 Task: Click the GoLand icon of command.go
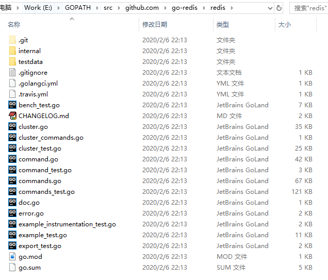tap(12, 159)
